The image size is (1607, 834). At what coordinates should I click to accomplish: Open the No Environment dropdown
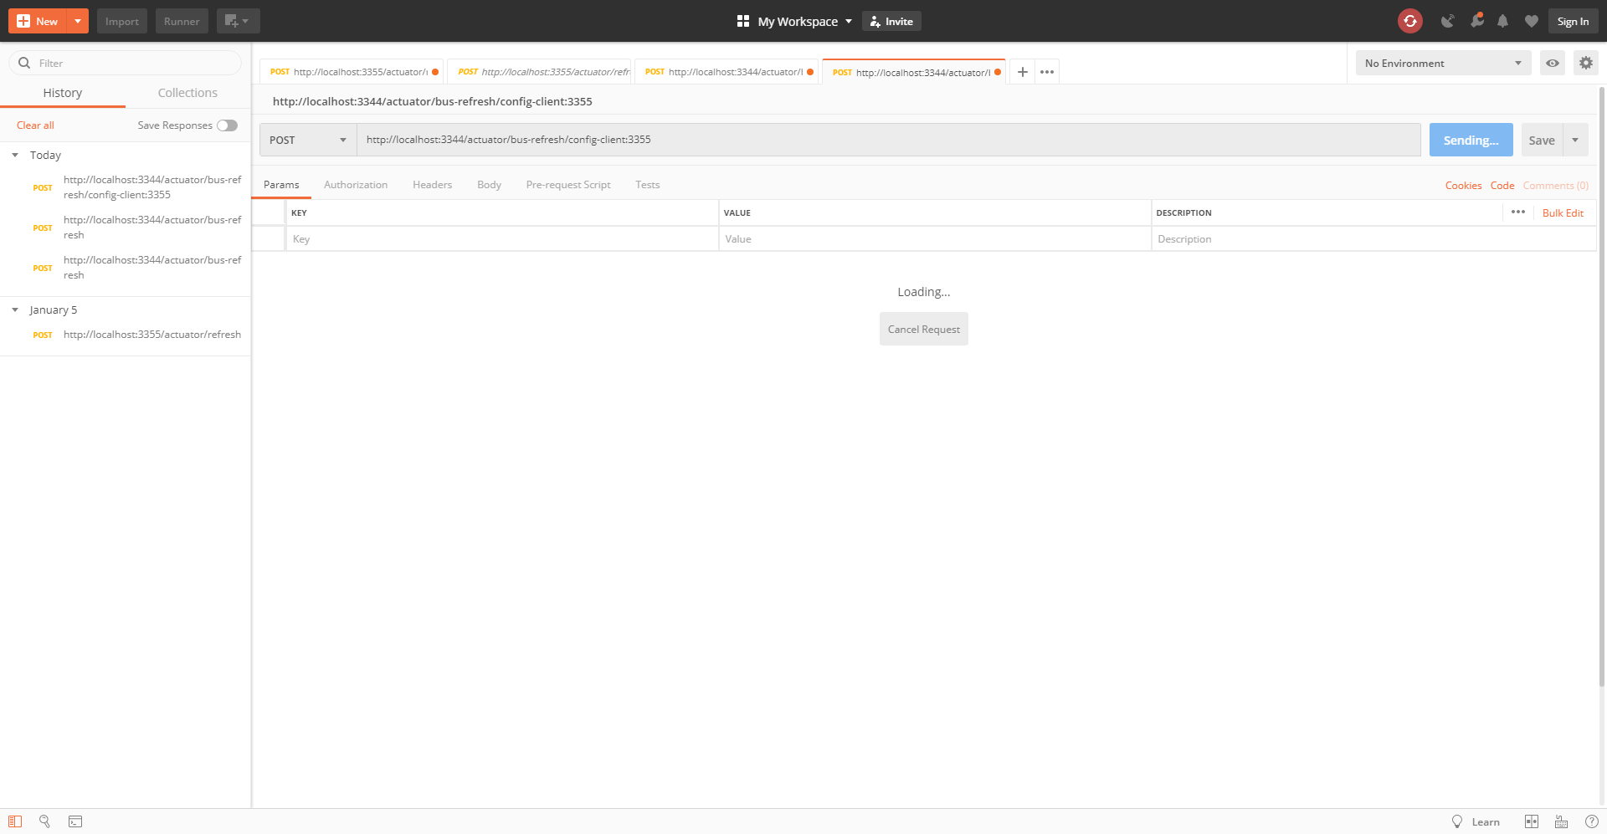(1444, 63)
